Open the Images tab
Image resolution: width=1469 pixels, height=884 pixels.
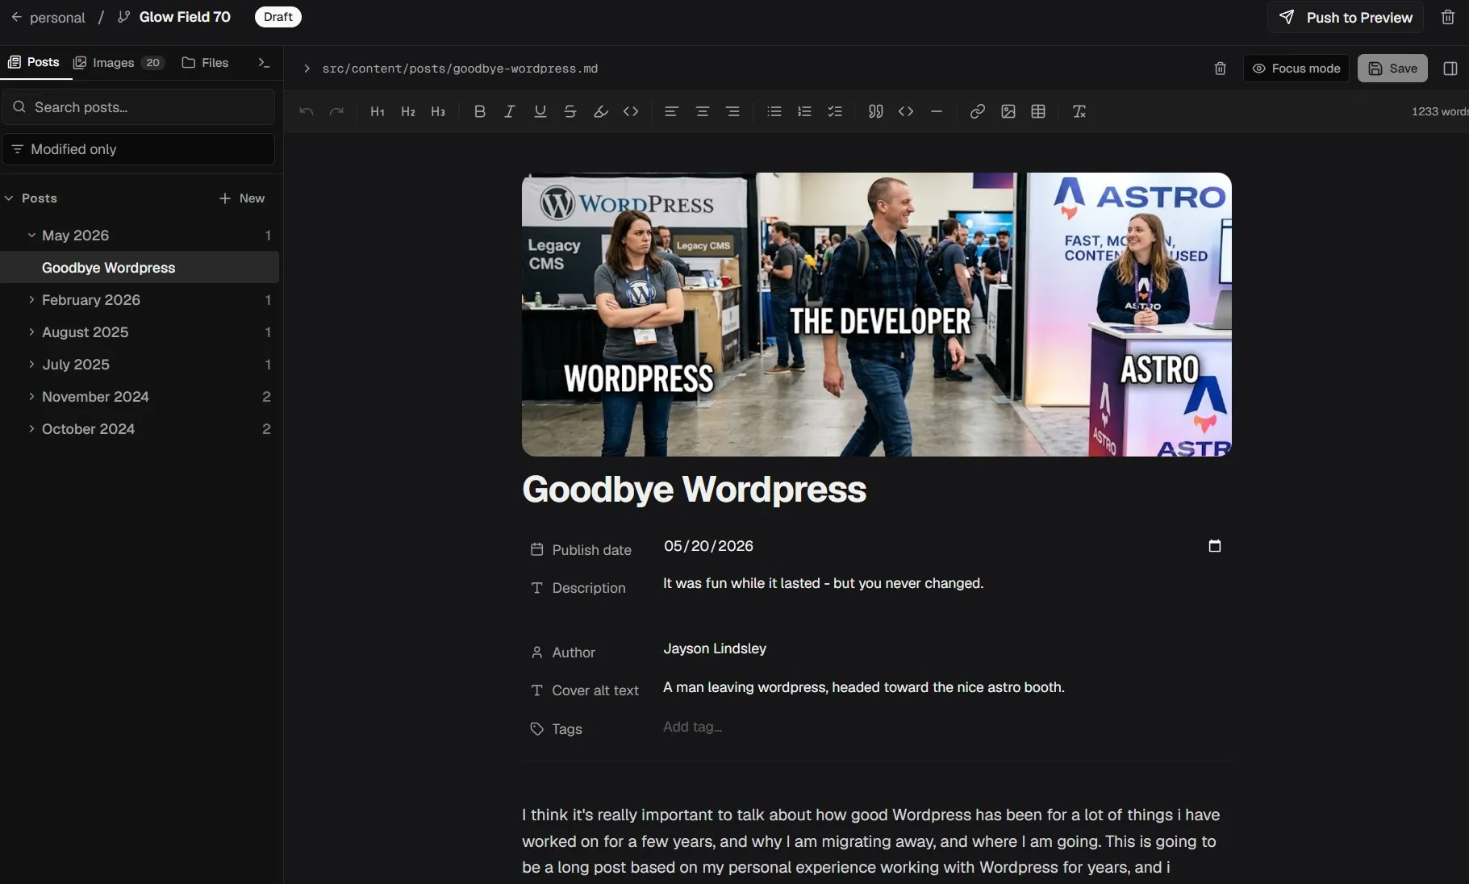click(119, 62)
